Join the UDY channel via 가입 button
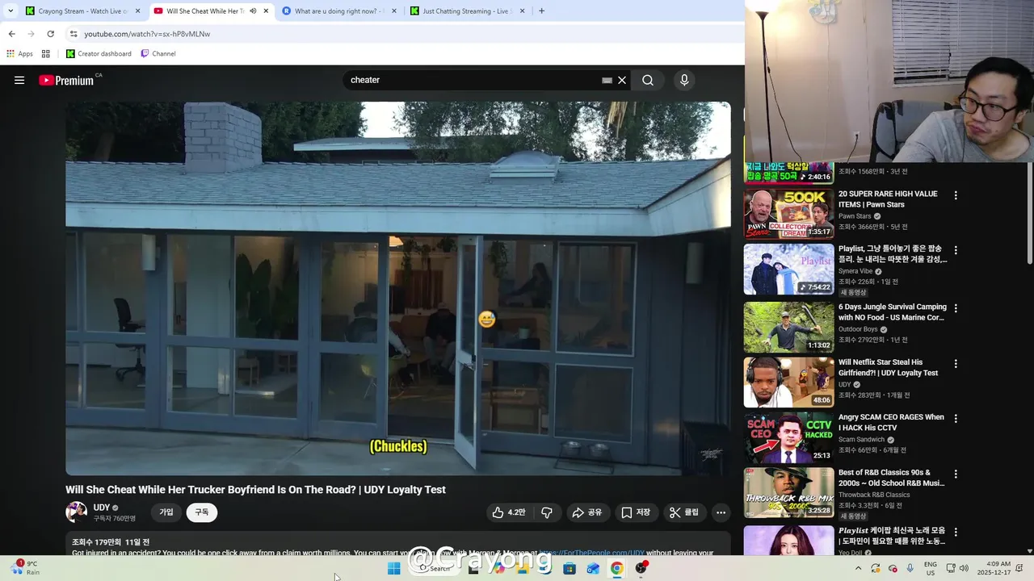 [166, 512]
